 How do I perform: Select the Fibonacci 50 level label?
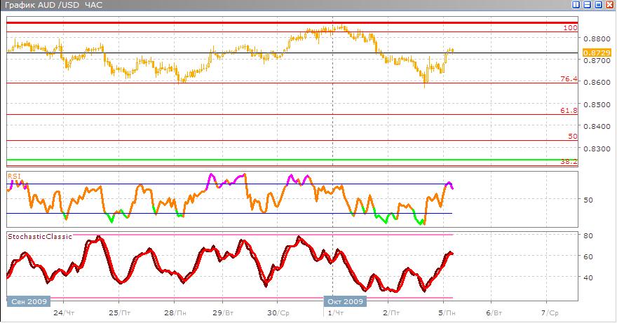[572, 137]
